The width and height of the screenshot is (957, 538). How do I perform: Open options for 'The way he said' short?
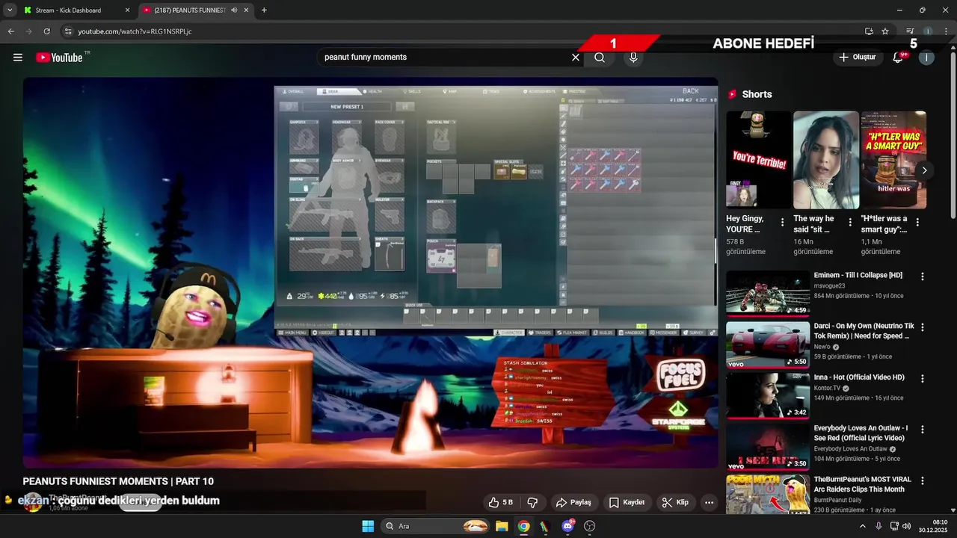(x=850, y=223)
